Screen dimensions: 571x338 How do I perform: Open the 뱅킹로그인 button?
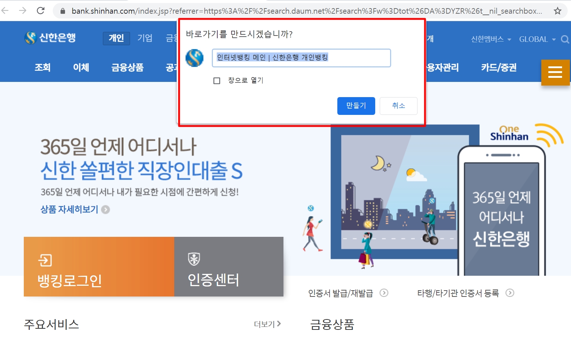(99, 266)
